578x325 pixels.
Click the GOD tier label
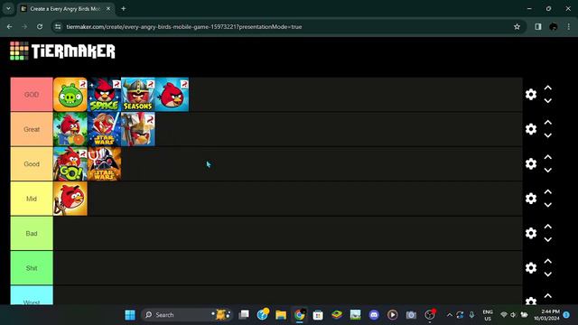point(32,94)
